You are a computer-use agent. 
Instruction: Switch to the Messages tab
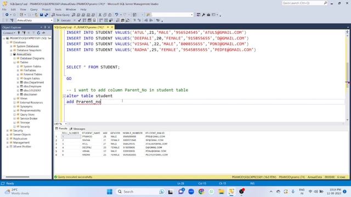pyautogui.click(x=77, y=129)
